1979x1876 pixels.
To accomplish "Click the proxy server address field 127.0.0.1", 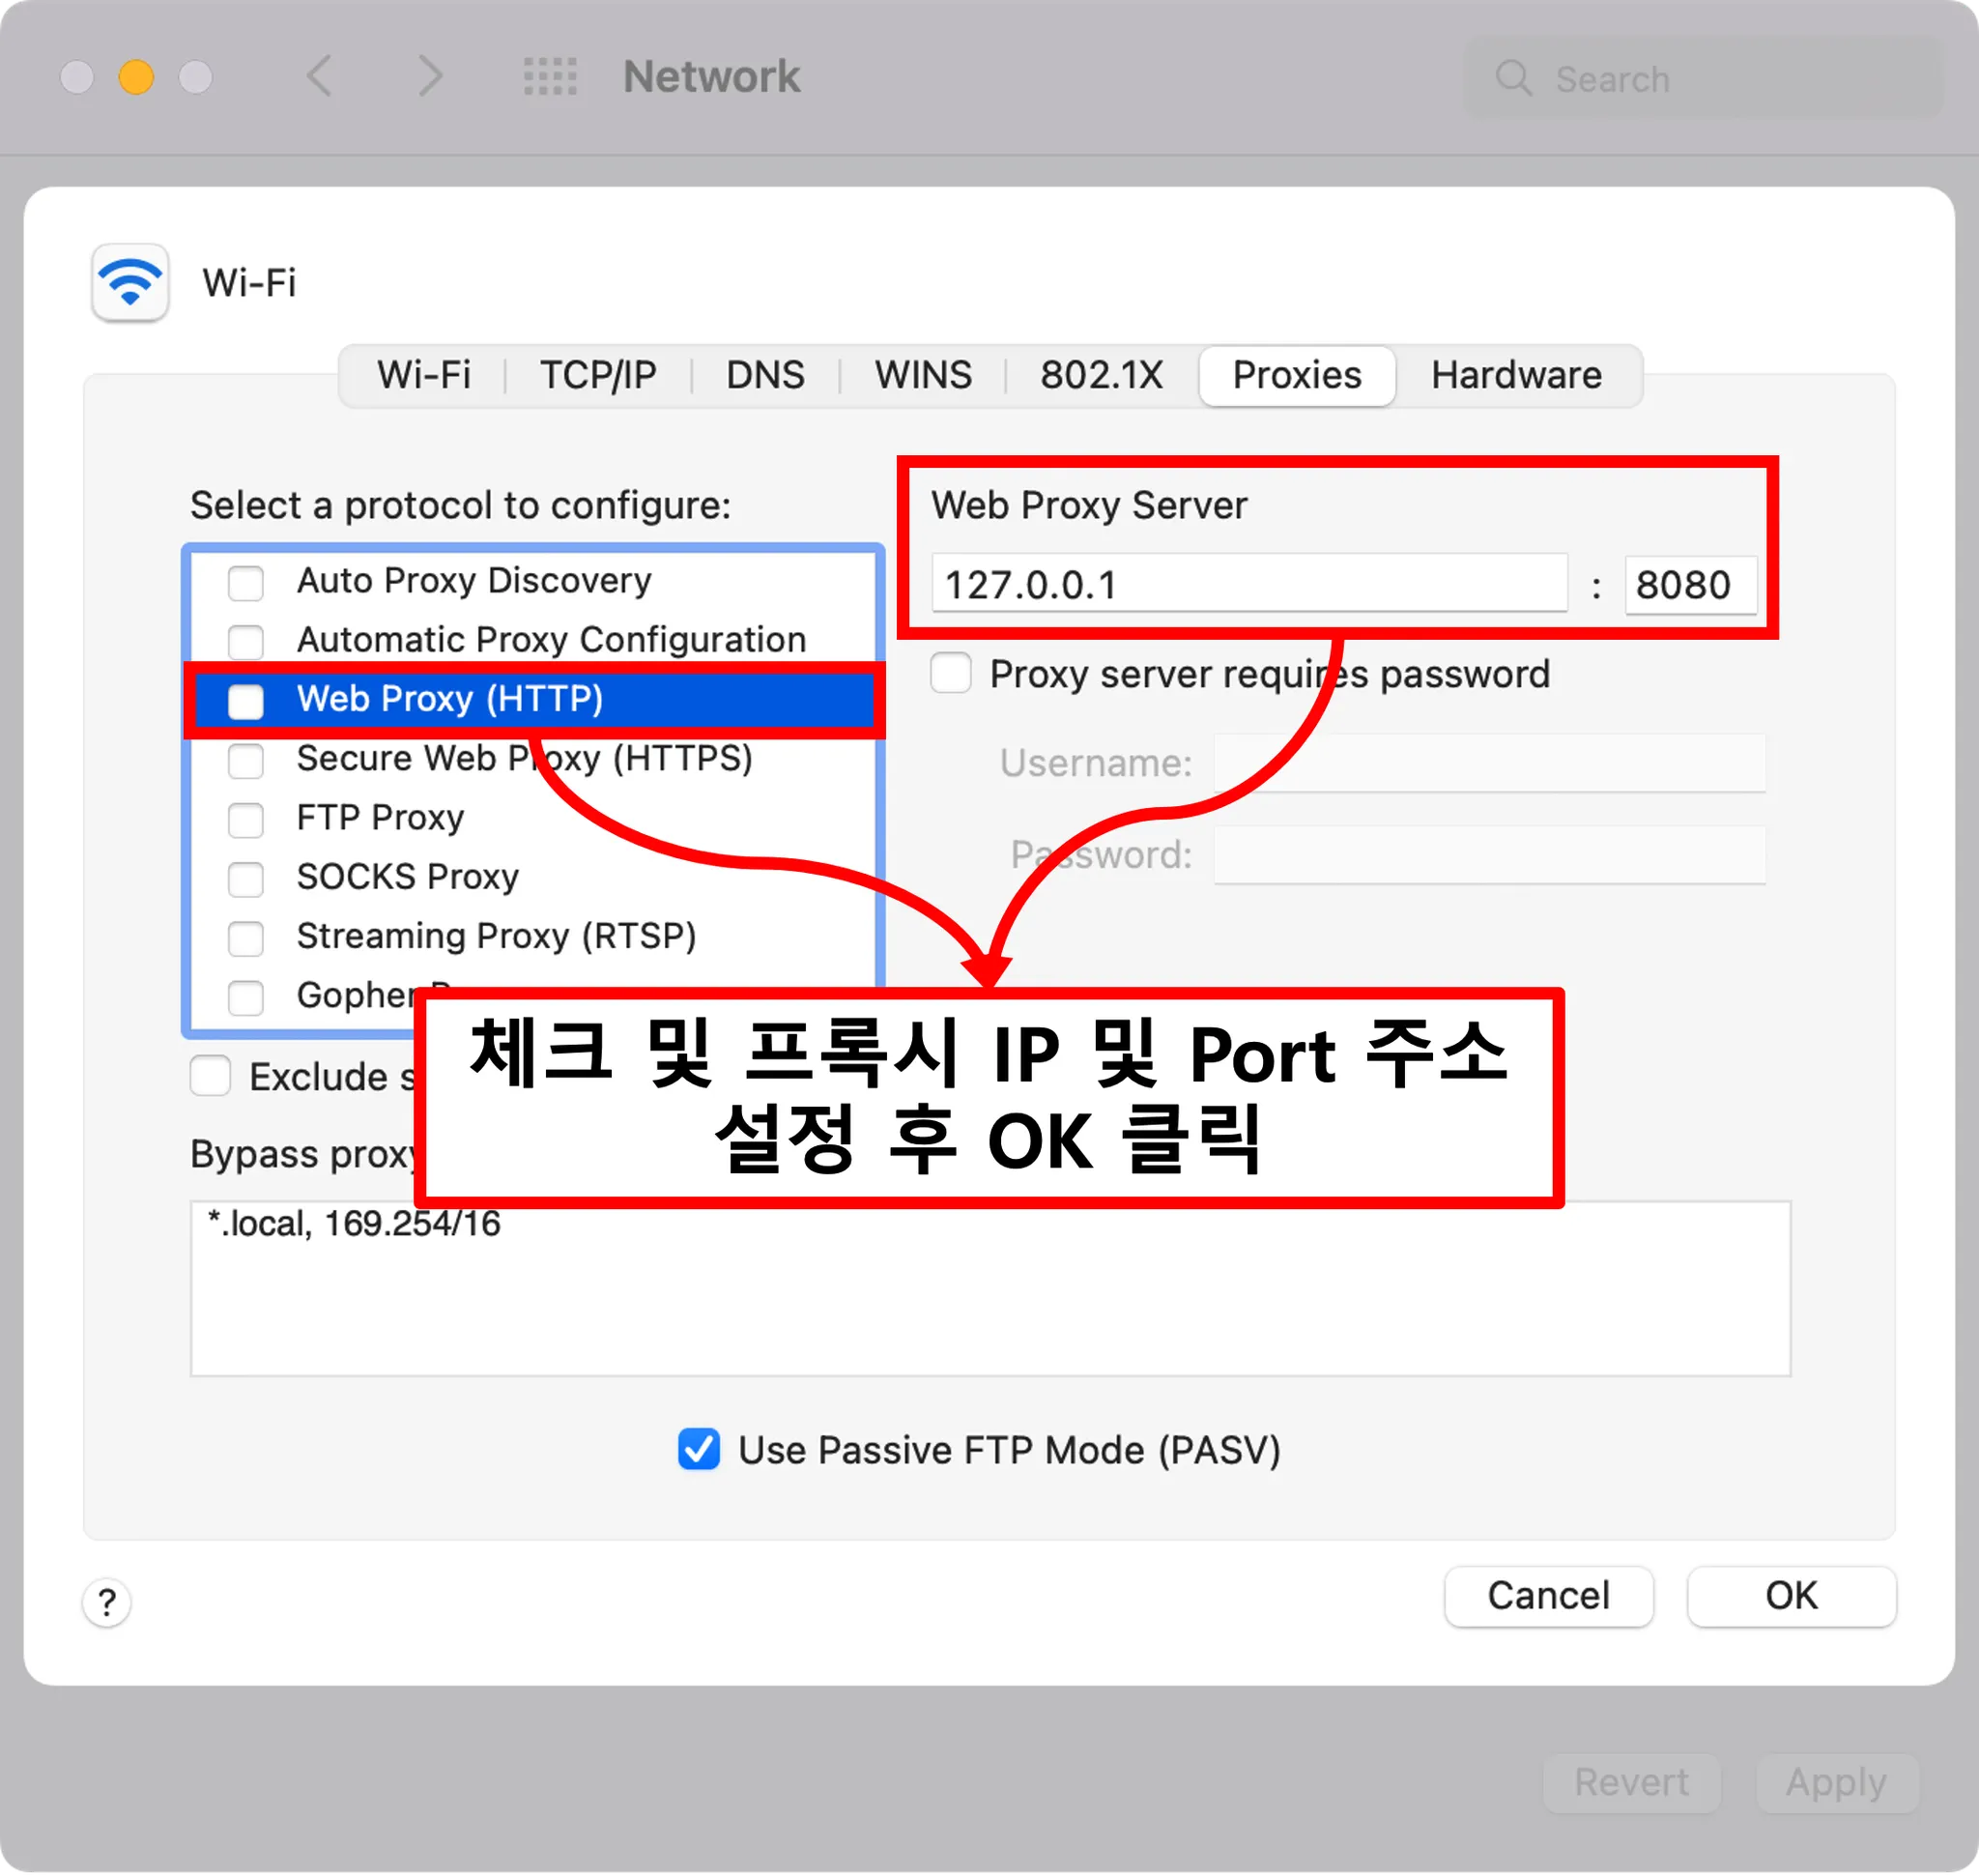I will point(1248,584).
